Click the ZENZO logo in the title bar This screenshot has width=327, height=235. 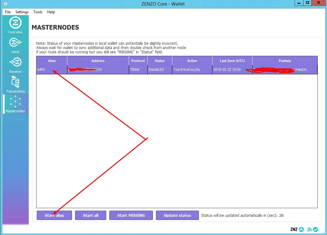6,3
